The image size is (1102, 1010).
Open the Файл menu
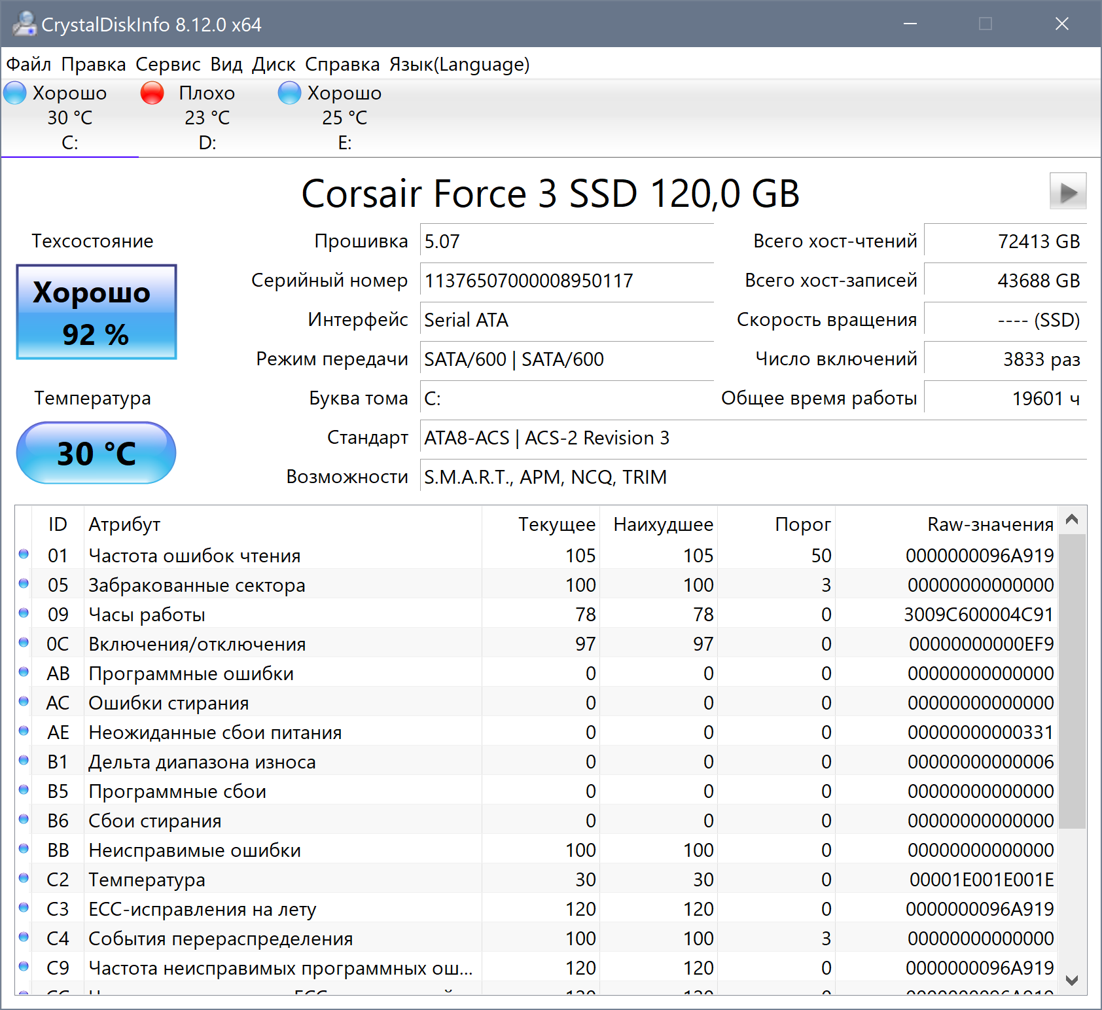pyautogui.click(x=29, y=64)
